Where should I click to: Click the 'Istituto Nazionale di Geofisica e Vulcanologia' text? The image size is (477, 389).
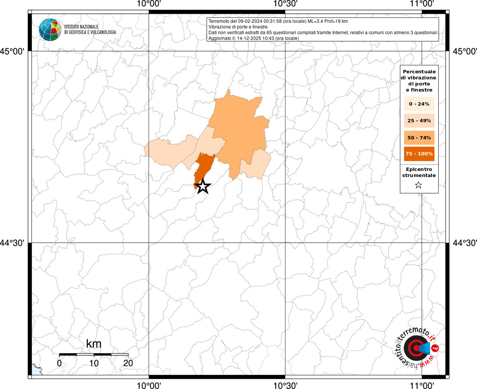pyautogui.click(x=90, y=30)
